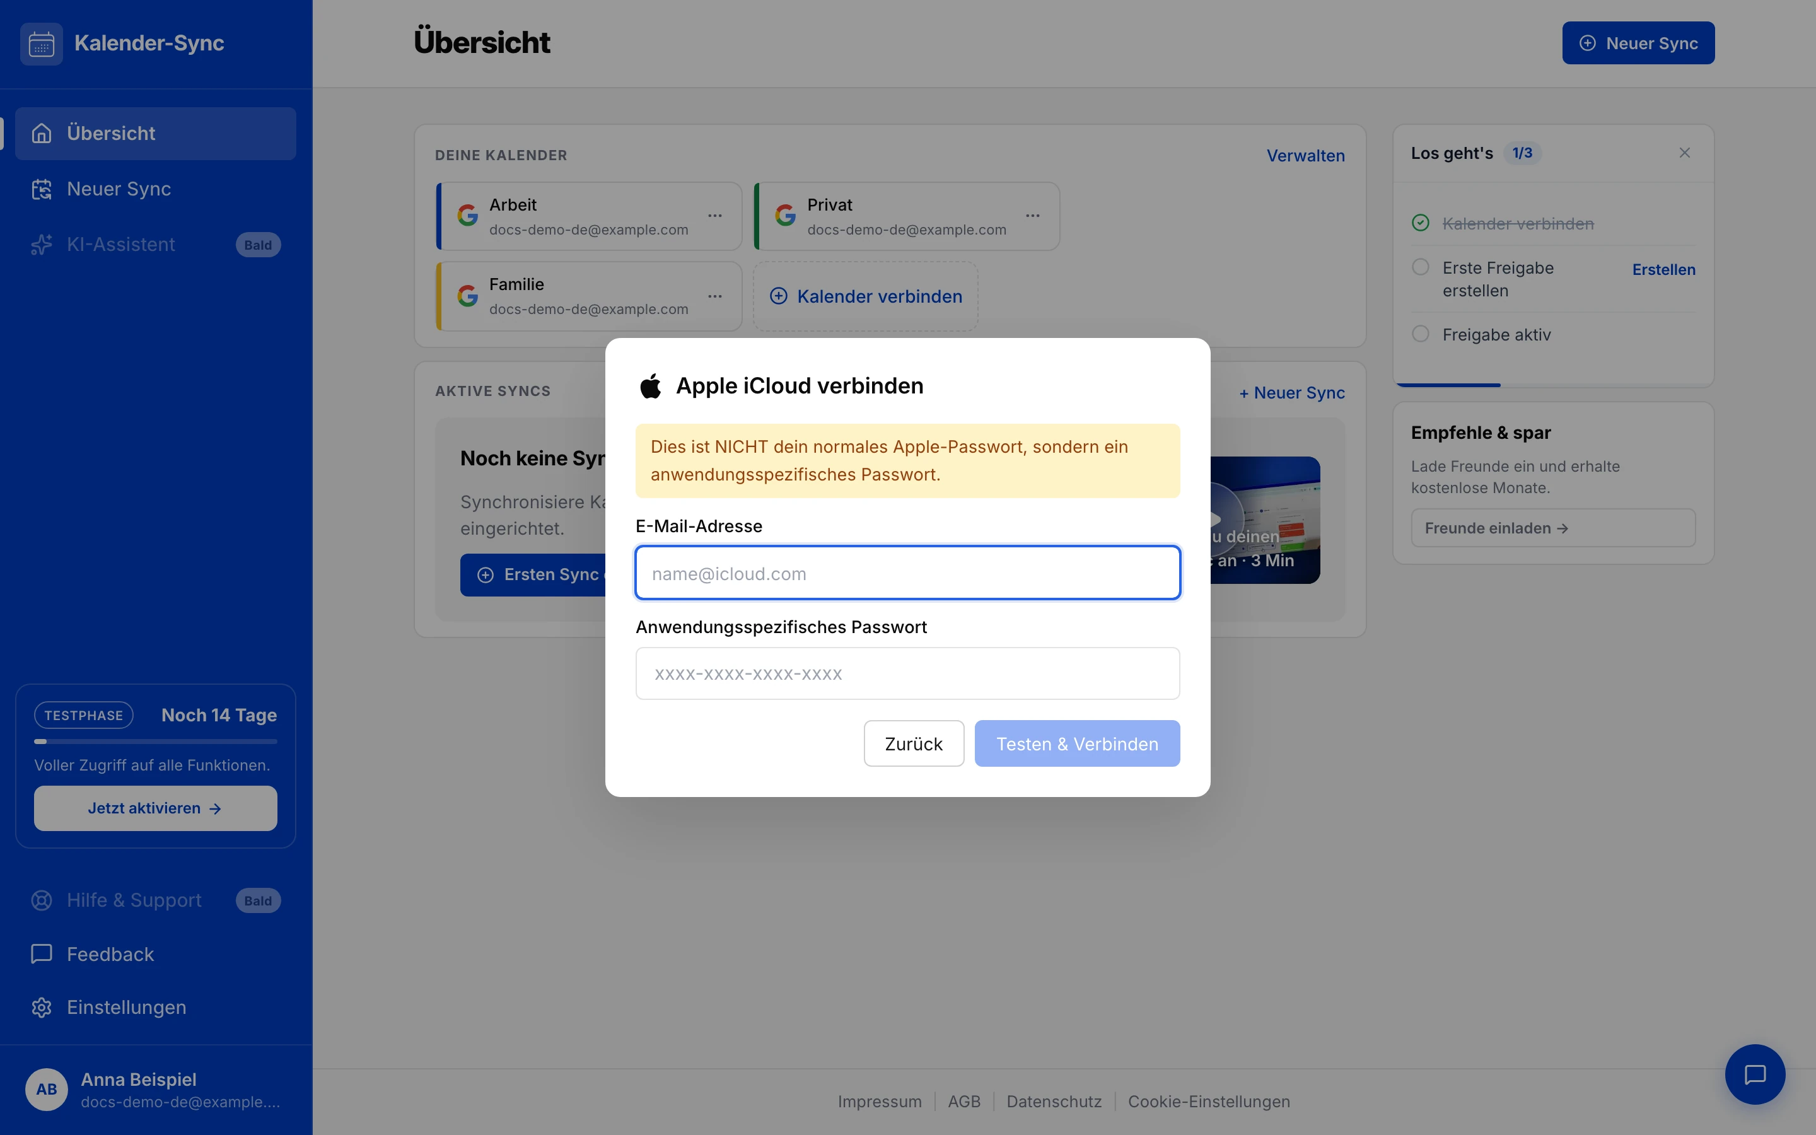Click the Zurück button

point(914,744)
